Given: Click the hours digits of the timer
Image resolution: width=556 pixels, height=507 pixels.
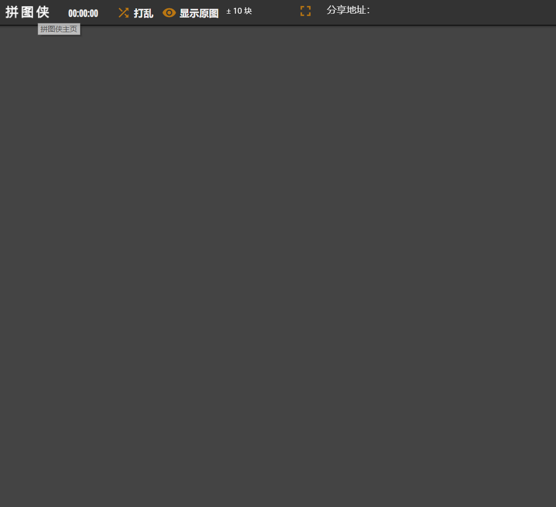Looking at the screenshot, I should pyautogui.click(x=72, y=14).
